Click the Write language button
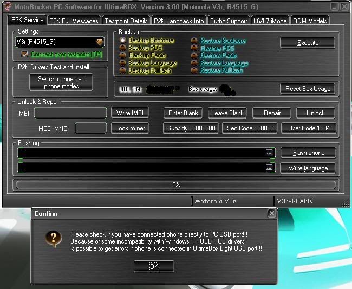352x289 pixels. (308, 168)
